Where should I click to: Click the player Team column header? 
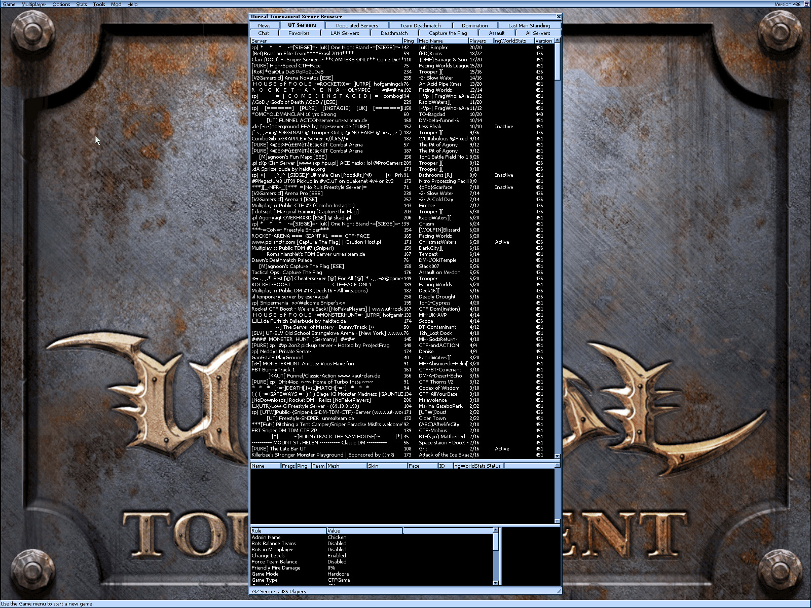coord(319,466)
